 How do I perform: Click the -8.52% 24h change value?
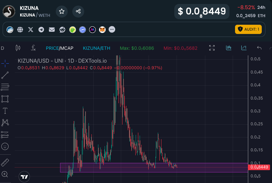[246, 8]
